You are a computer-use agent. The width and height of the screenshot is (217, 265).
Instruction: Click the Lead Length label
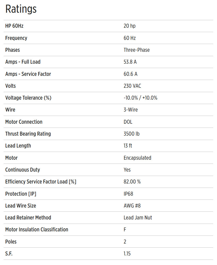(18, 146)
